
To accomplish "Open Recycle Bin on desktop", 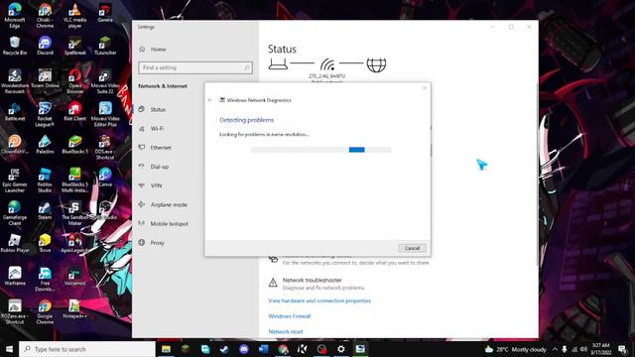I will 15,46.
